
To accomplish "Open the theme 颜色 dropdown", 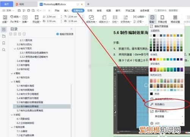I will pos(15,17).
